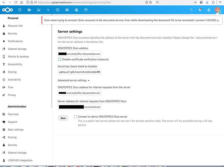The height and width of the screenshot is (167, 224).
Task: Open the Calendar app icon
Action: point(86,10)
